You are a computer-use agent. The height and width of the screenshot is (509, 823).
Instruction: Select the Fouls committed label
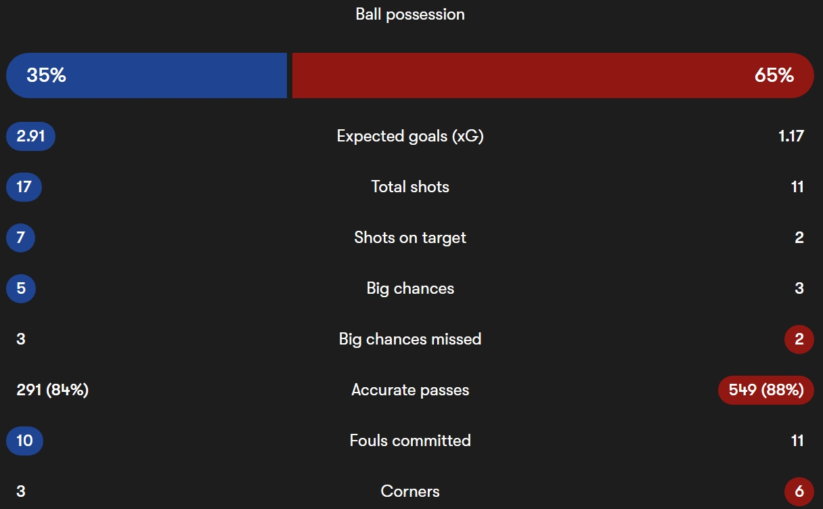click(x=410, y=441)
